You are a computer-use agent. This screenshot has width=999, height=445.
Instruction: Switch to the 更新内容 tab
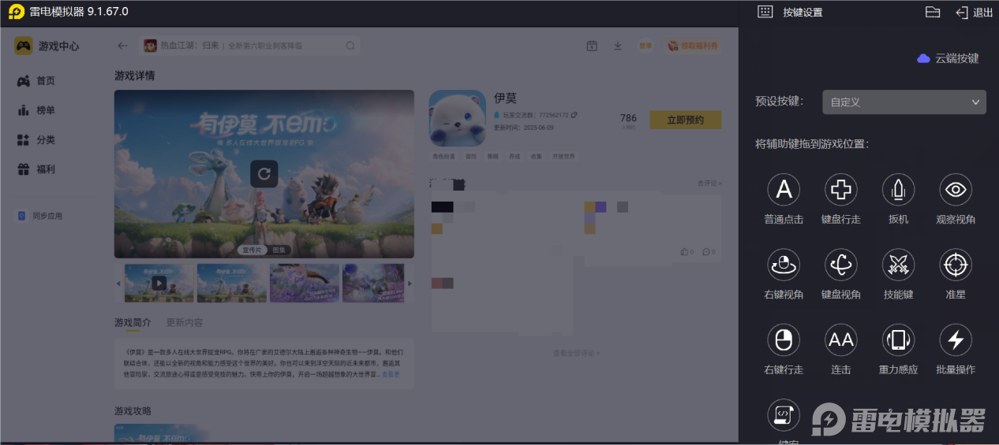coord(185,322)
